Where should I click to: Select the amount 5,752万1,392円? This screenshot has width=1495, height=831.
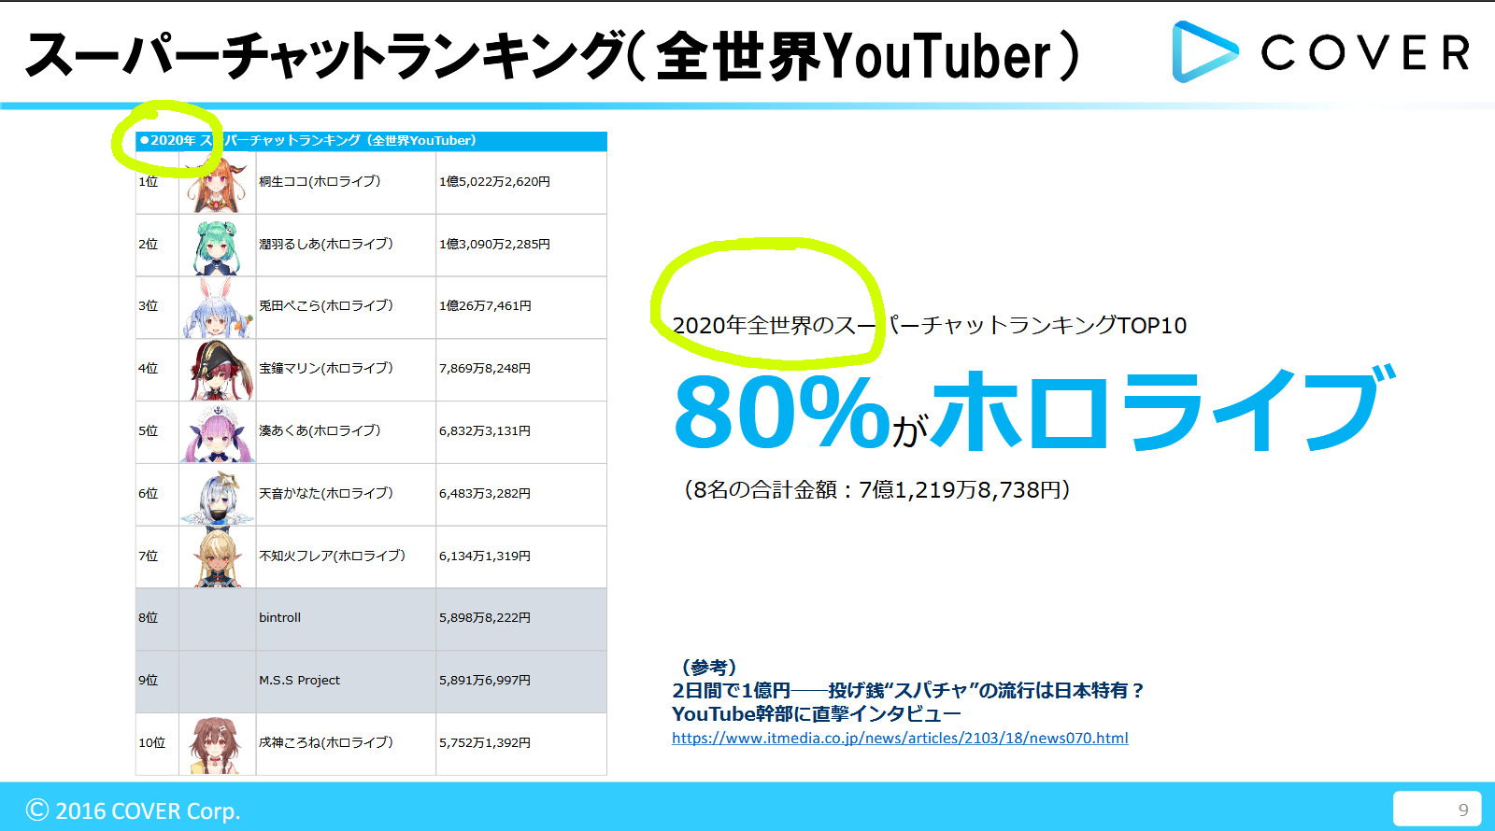tap(485, 742)
